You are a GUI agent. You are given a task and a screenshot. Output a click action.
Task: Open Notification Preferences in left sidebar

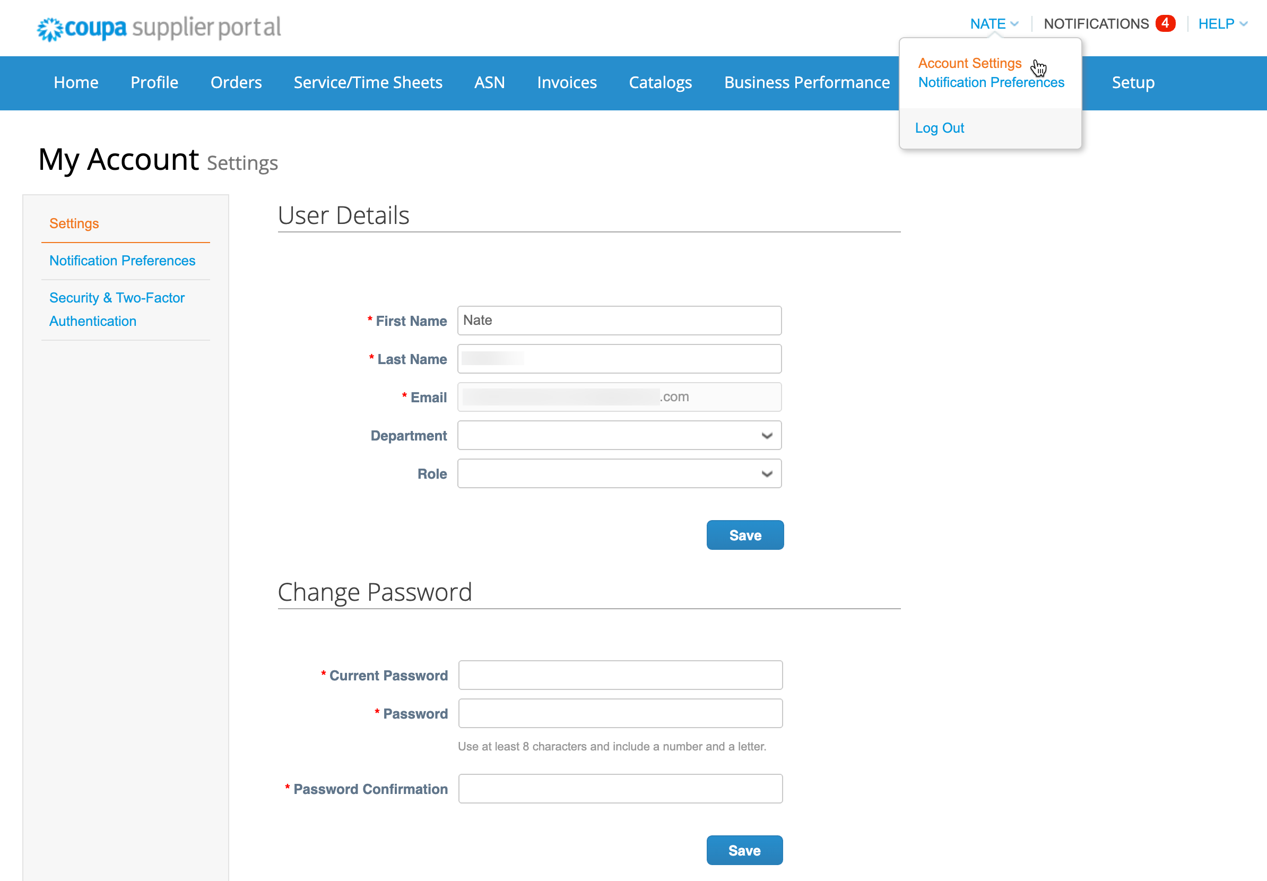coord(123,261)
